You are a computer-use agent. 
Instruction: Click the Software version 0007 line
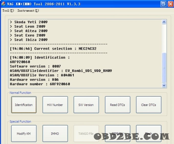(35, 66)
